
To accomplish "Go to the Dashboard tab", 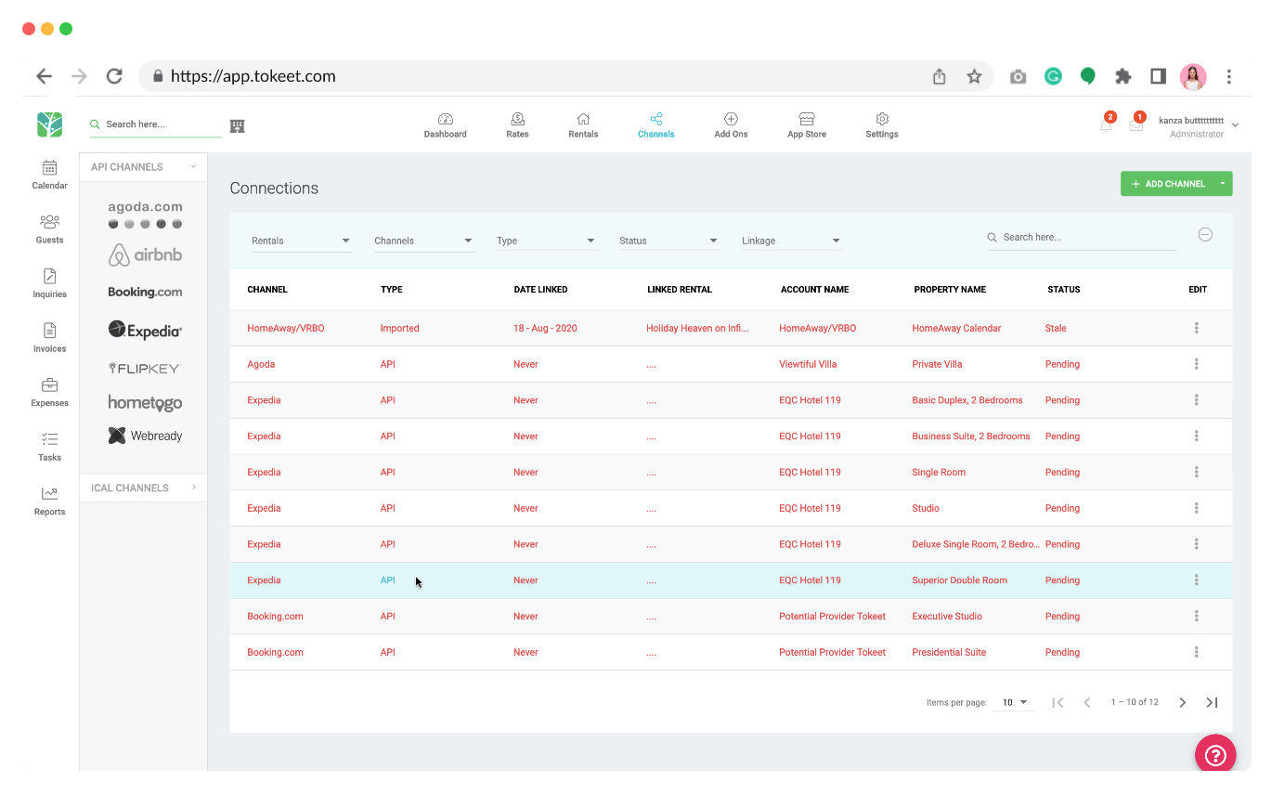I will coord(445,125).
